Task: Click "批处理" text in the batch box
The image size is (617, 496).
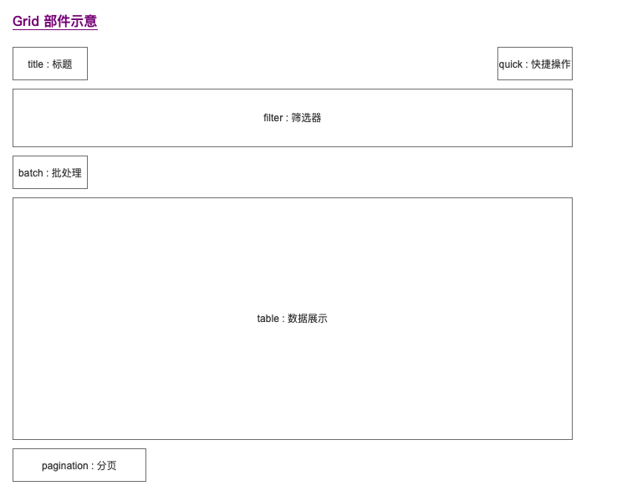Action: pos(67,173)
